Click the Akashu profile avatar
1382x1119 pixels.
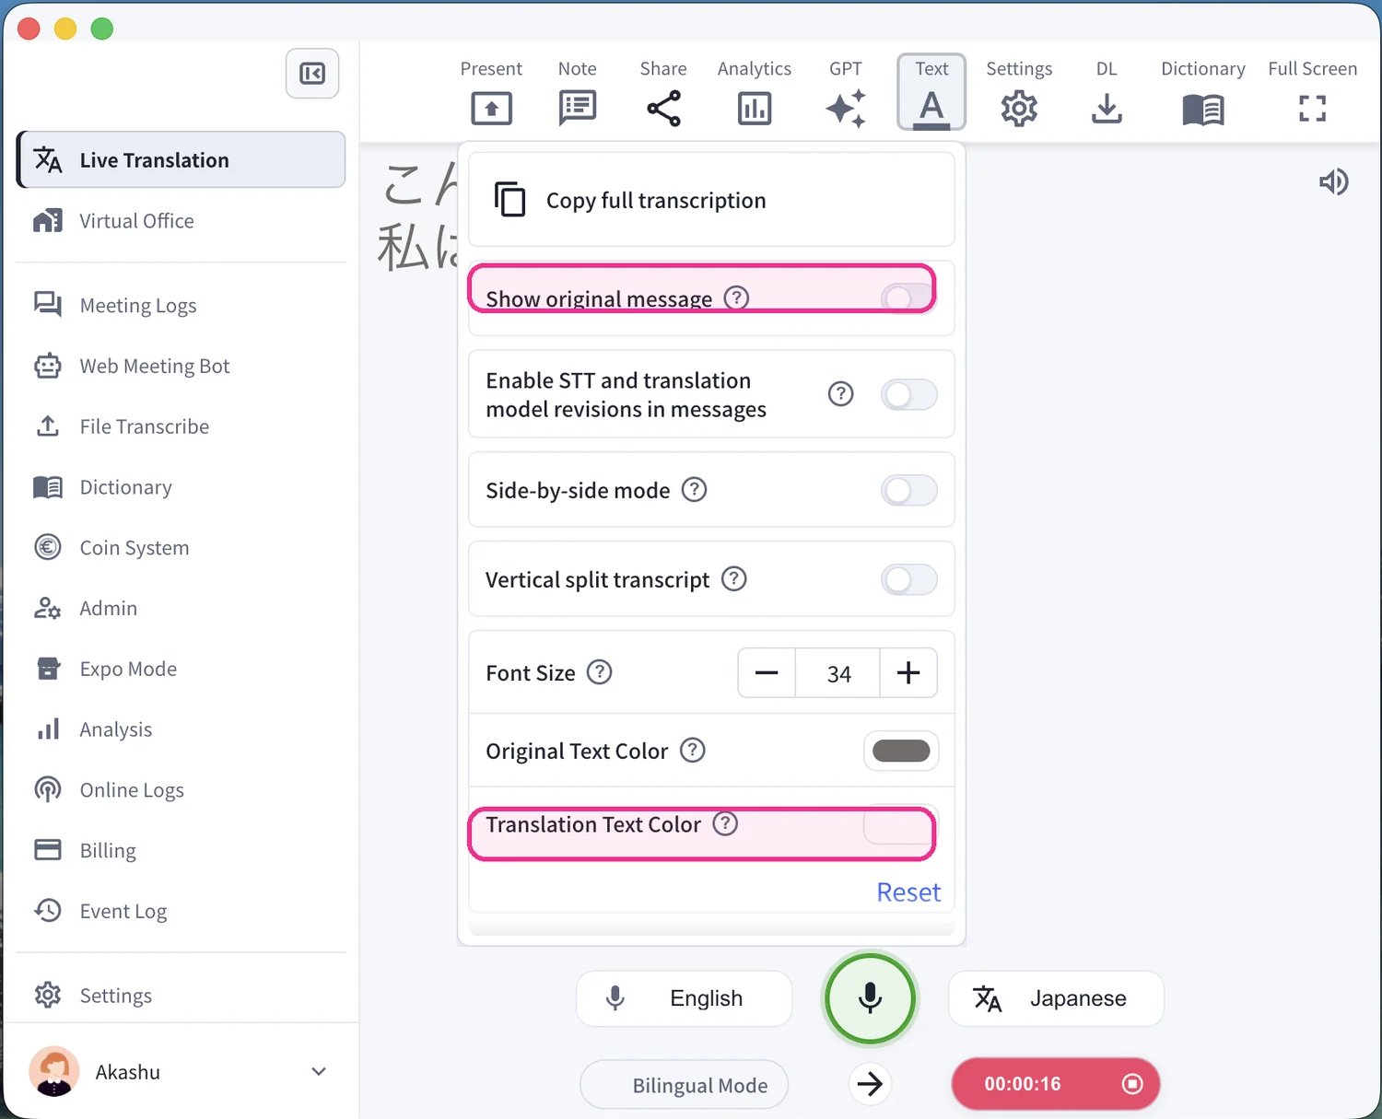[54, 1071]
